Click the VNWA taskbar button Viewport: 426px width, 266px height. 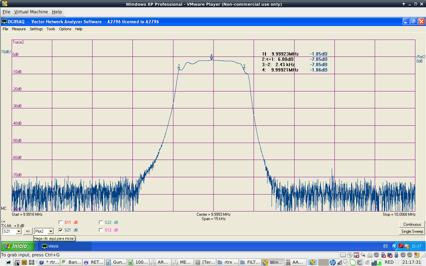point(65,246)
